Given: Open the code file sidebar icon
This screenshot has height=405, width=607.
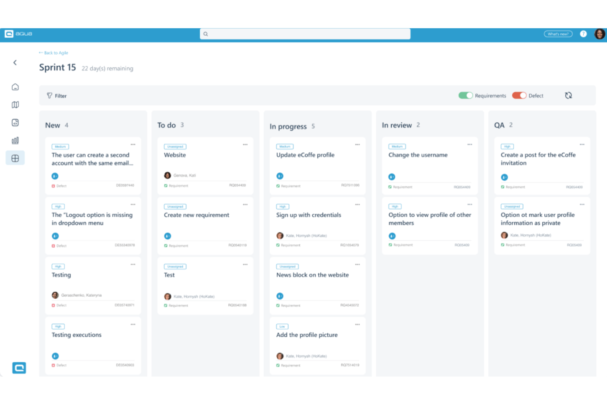Looking at the screenshot, I should tap(15, 122).
